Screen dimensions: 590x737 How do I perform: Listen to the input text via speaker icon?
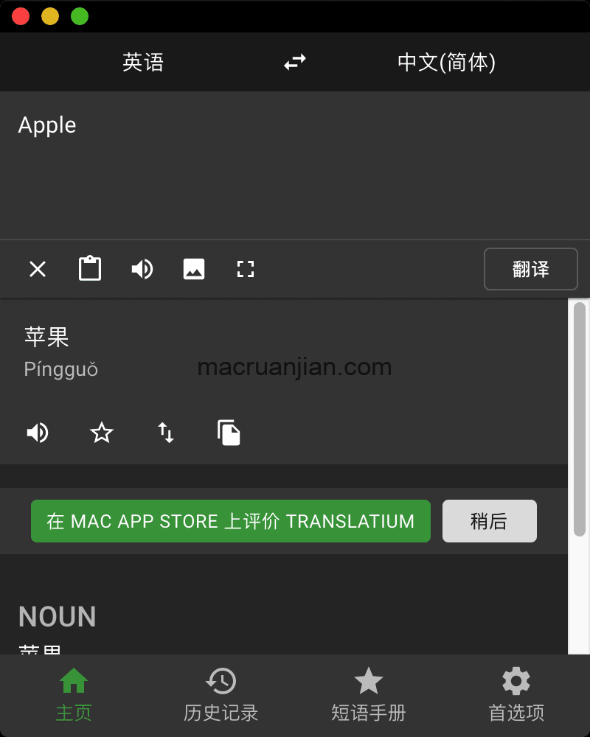tap(142, 269)
